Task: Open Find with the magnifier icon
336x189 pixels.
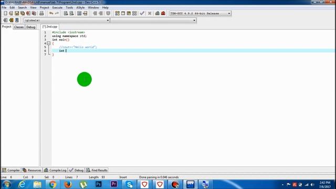Action: click(66, 13)
